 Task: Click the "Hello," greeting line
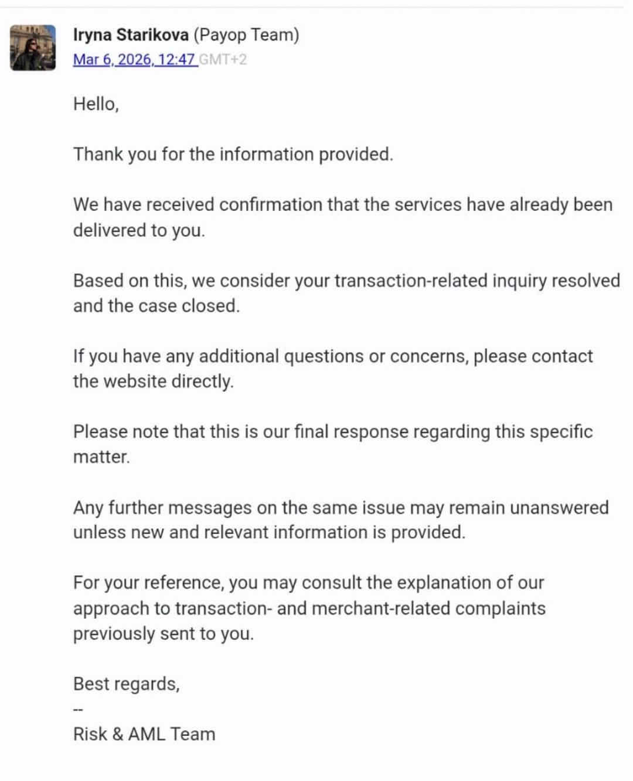click(x=96, y=104)
